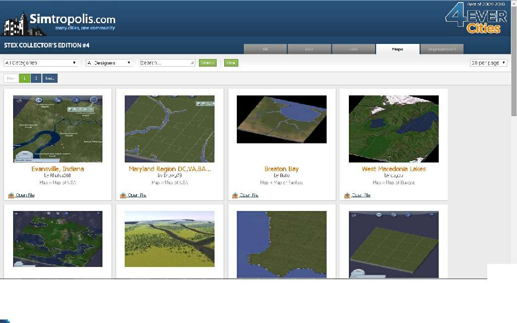Image resolution: width=517 pixels, height=323 pixels.
Task: Expand the All Categories dropdown
Action: coord(41,63)
